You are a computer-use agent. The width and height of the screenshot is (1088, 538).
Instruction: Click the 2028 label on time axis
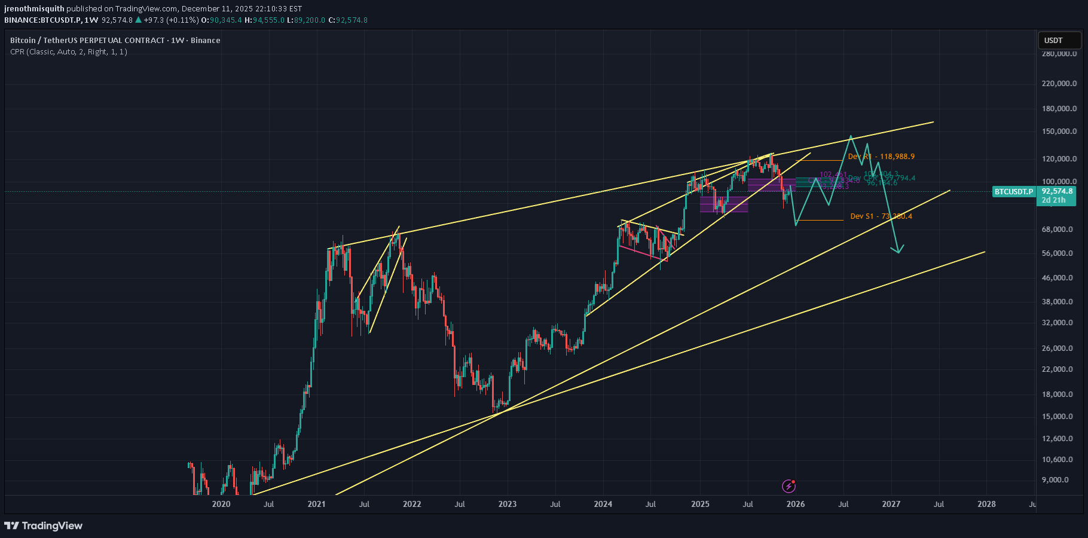[986, 504]
